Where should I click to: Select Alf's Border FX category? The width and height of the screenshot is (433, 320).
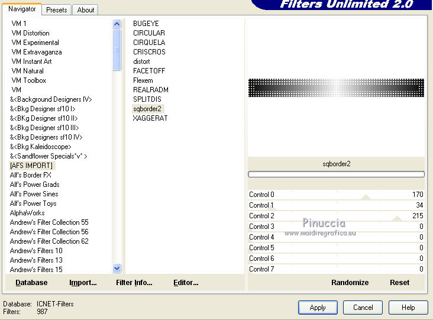(x=30, y=175)
